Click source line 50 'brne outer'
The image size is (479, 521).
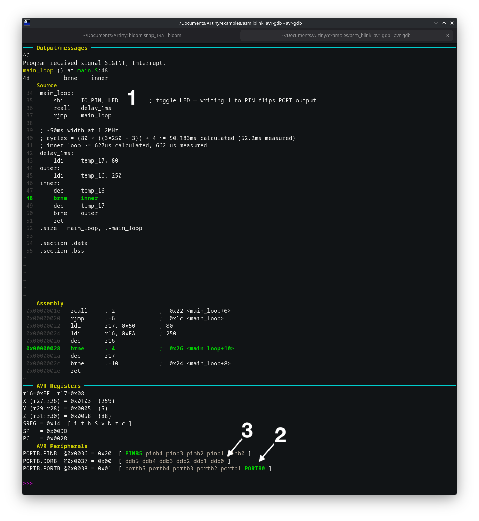click(76, 213)
